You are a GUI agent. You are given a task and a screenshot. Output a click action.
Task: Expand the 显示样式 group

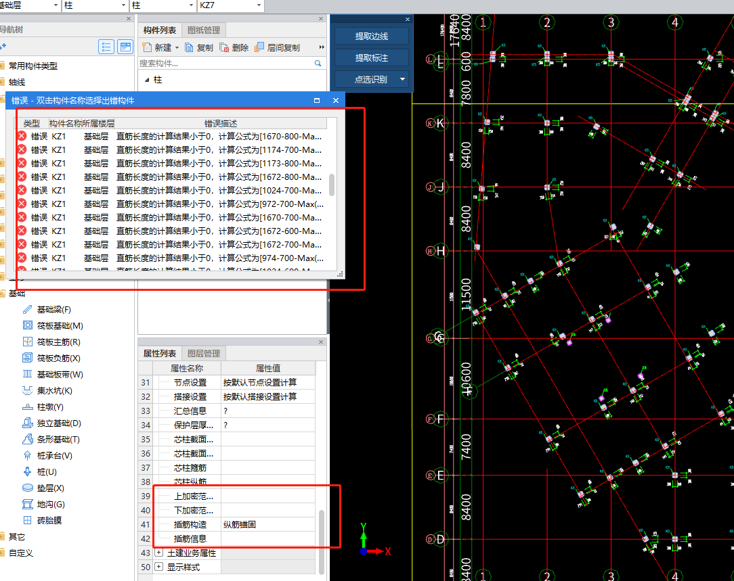click(x=158, y=567)
